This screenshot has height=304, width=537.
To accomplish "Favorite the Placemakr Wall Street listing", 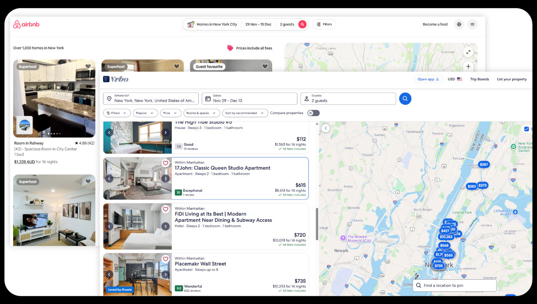I will [165, 259].
